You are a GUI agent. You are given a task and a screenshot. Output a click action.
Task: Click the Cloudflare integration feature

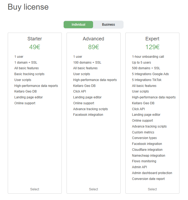tap(147, 150)
